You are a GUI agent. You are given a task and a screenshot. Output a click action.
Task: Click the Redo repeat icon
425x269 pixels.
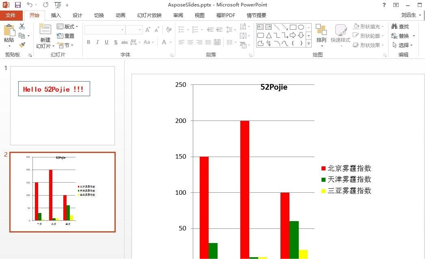tap(46, 5)
